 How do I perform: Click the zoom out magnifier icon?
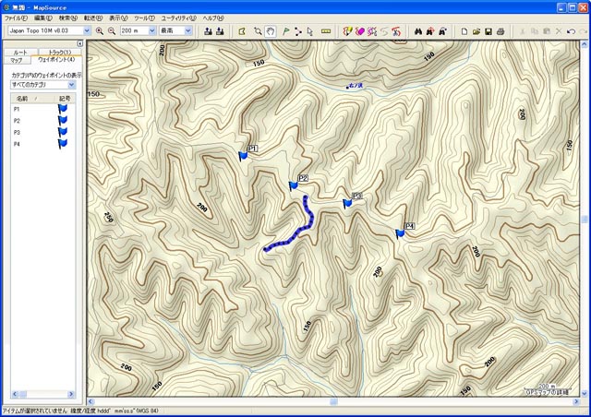pyautogui.click(x=112, y=30)
